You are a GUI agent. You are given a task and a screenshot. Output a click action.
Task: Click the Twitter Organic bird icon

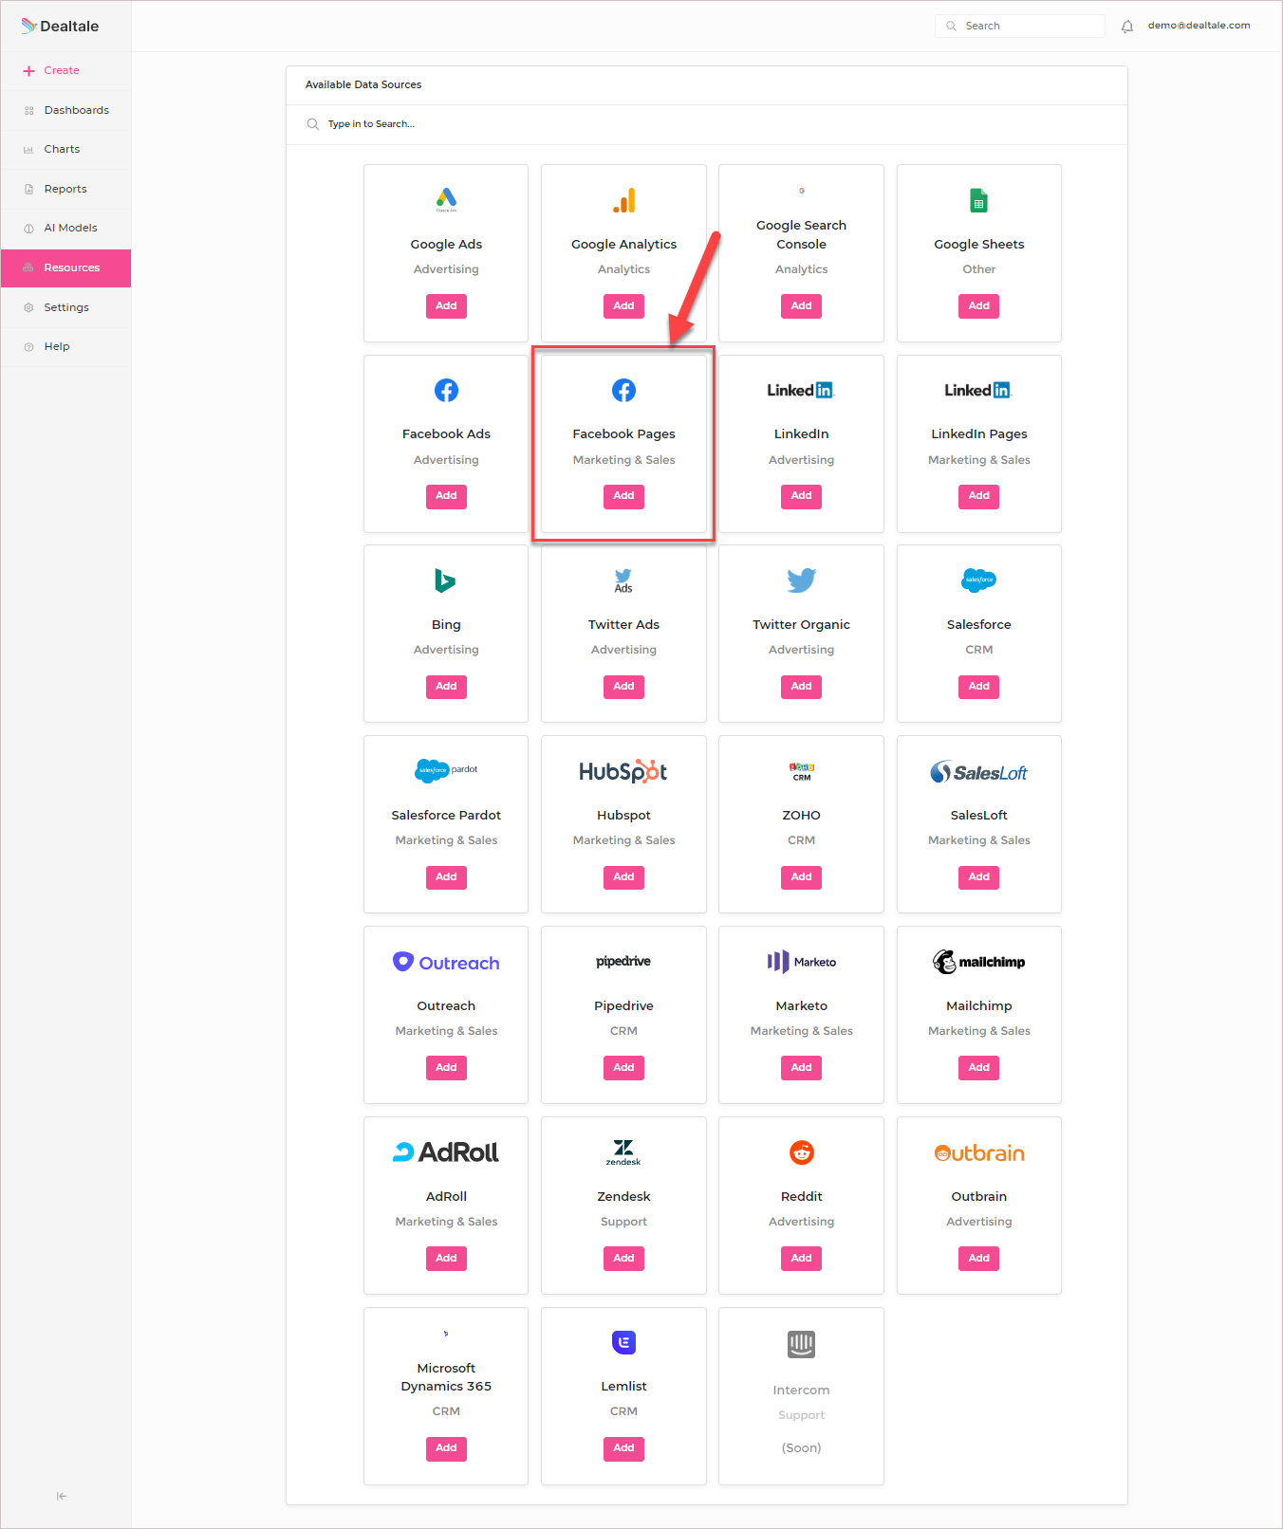point(801,580)
